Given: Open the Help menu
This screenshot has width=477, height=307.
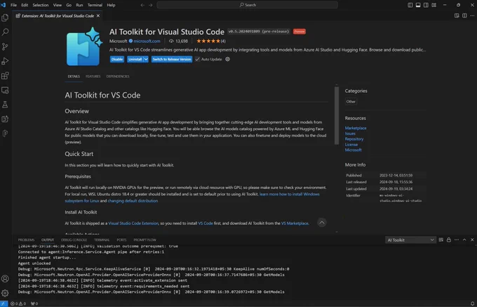Looking at the screenshot, I should [x=111, y=5].
